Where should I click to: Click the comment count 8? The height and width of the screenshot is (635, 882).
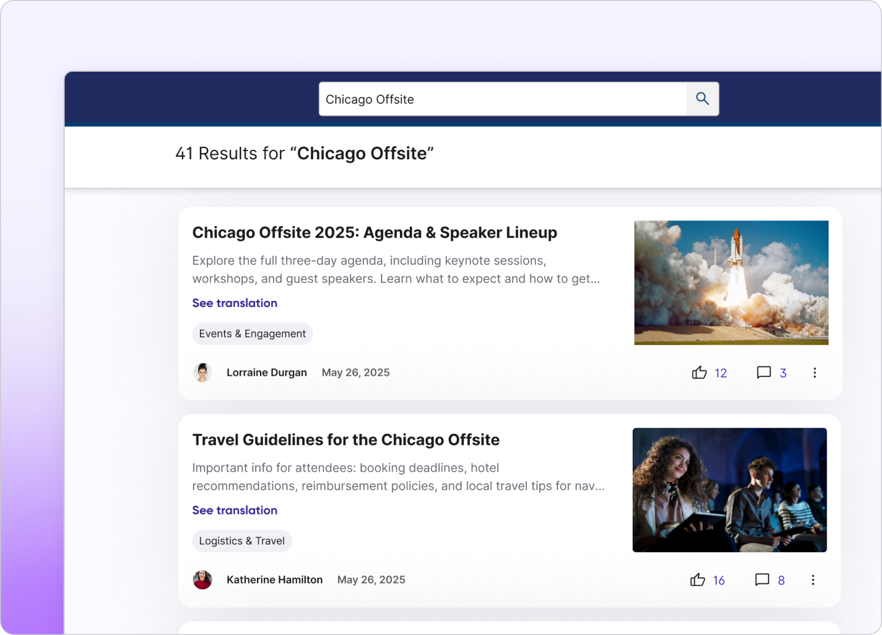[x=781, y=581]
